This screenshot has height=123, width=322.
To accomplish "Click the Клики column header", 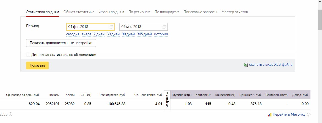I will 70,95.
